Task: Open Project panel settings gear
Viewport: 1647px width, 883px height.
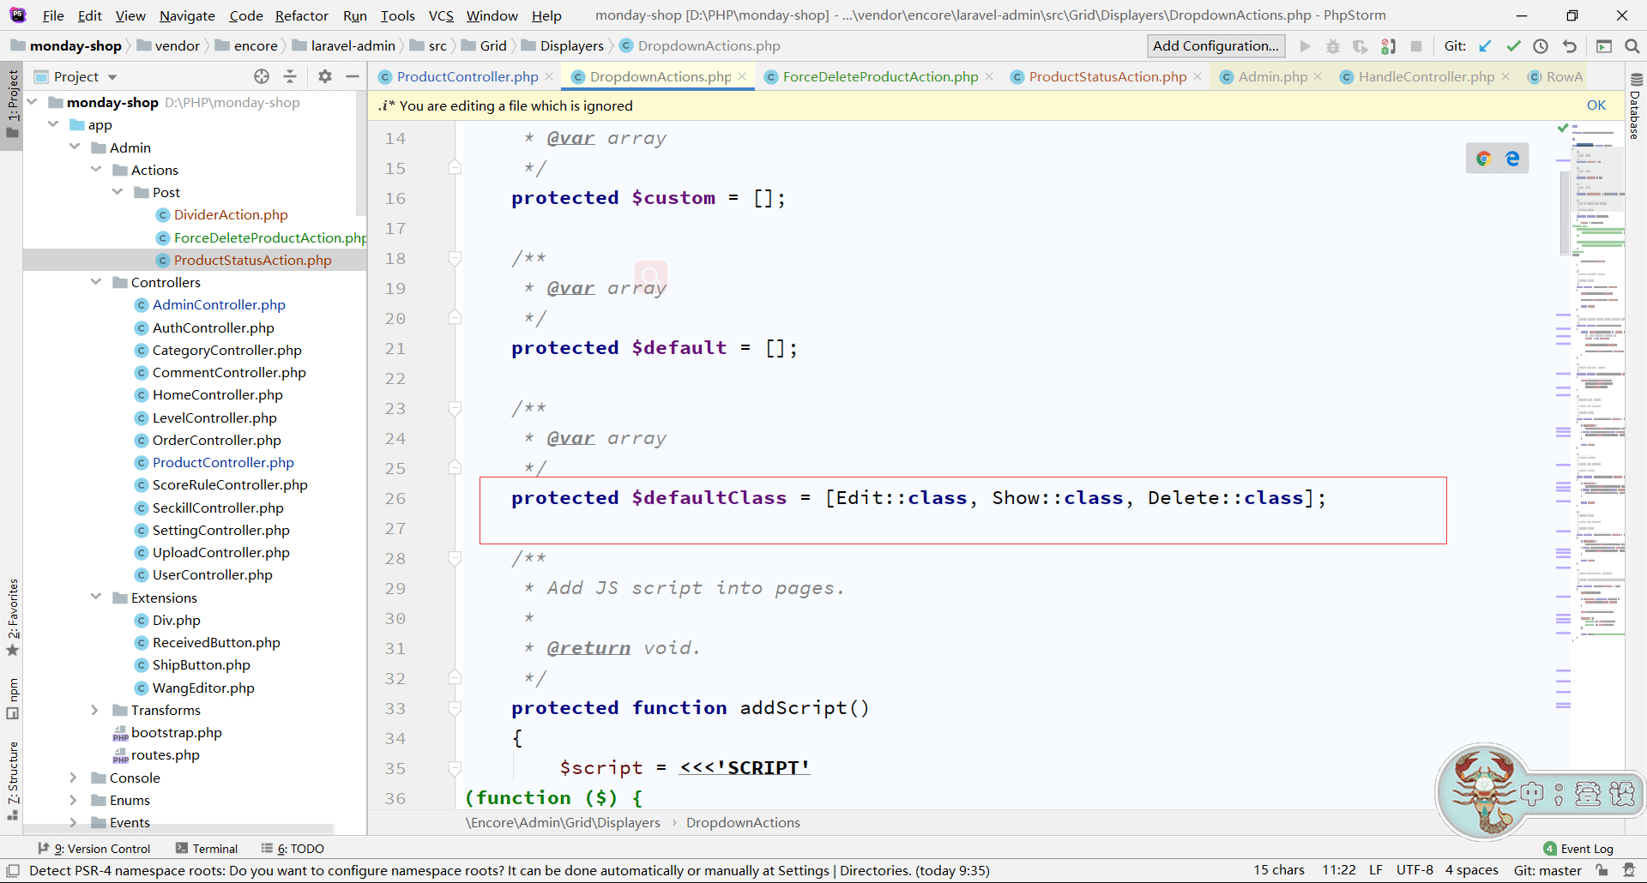Action: pyautogui.click(x=324, y=76)
